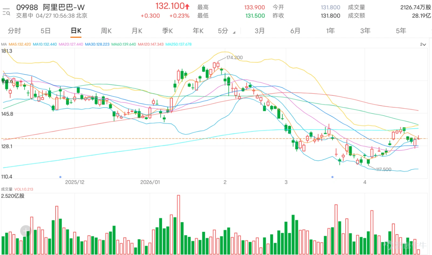Click the trading status timestamp 04/27 10:56:38
The image size is (432, 255).
55,16
